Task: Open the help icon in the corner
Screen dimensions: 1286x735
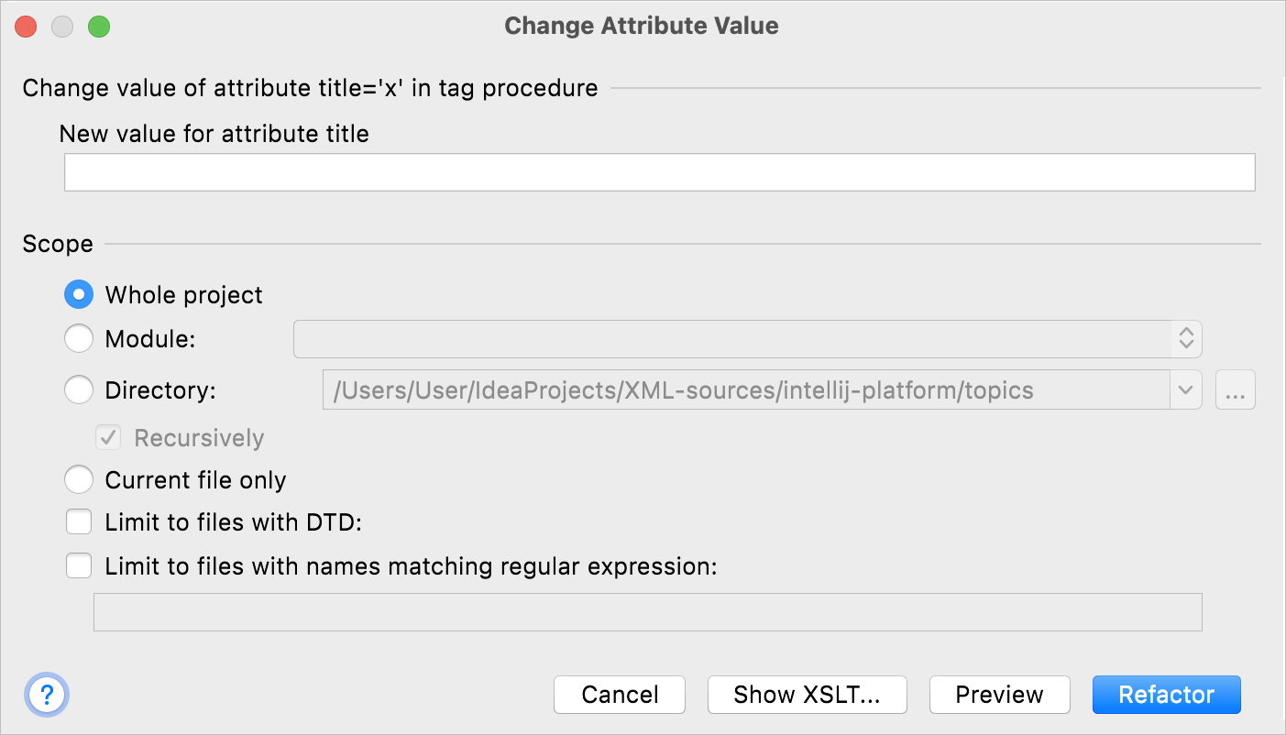Action: (46, 696)
